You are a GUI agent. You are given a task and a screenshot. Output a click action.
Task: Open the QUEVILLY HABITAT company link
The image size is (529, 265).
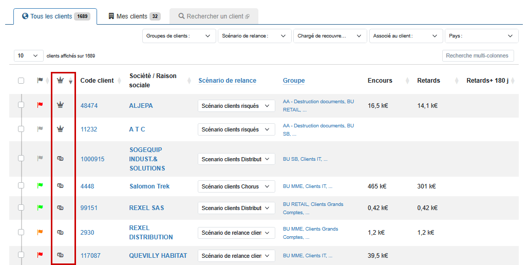click(x=158, y=256)
